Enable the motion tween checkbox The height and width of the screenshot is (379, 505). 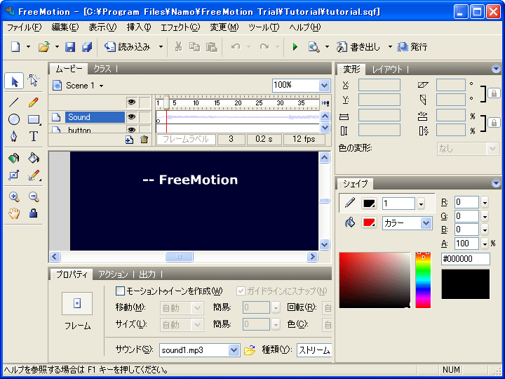click(x=120, y=291)
